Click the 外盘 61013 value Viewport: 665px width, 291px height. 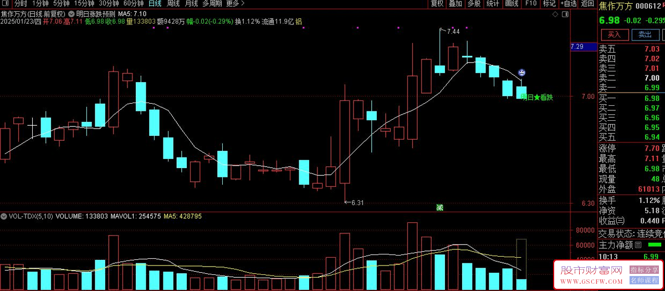(648, 189)
